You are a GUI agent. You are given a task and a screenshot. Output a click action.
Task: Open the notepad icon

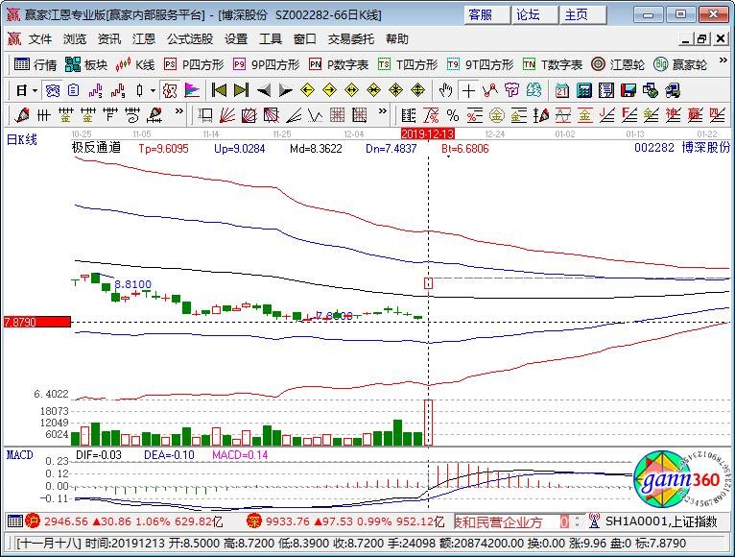[x=606, y=90]
